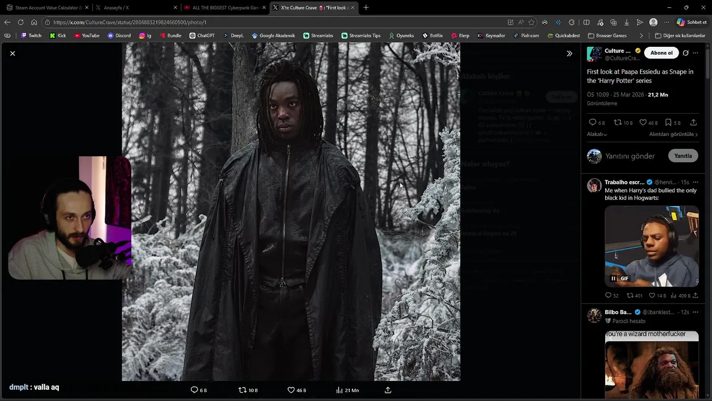Open the Hagrid image in Bilbo's reply
This screenshot has width=712, height=401.
tap(651, 365)
